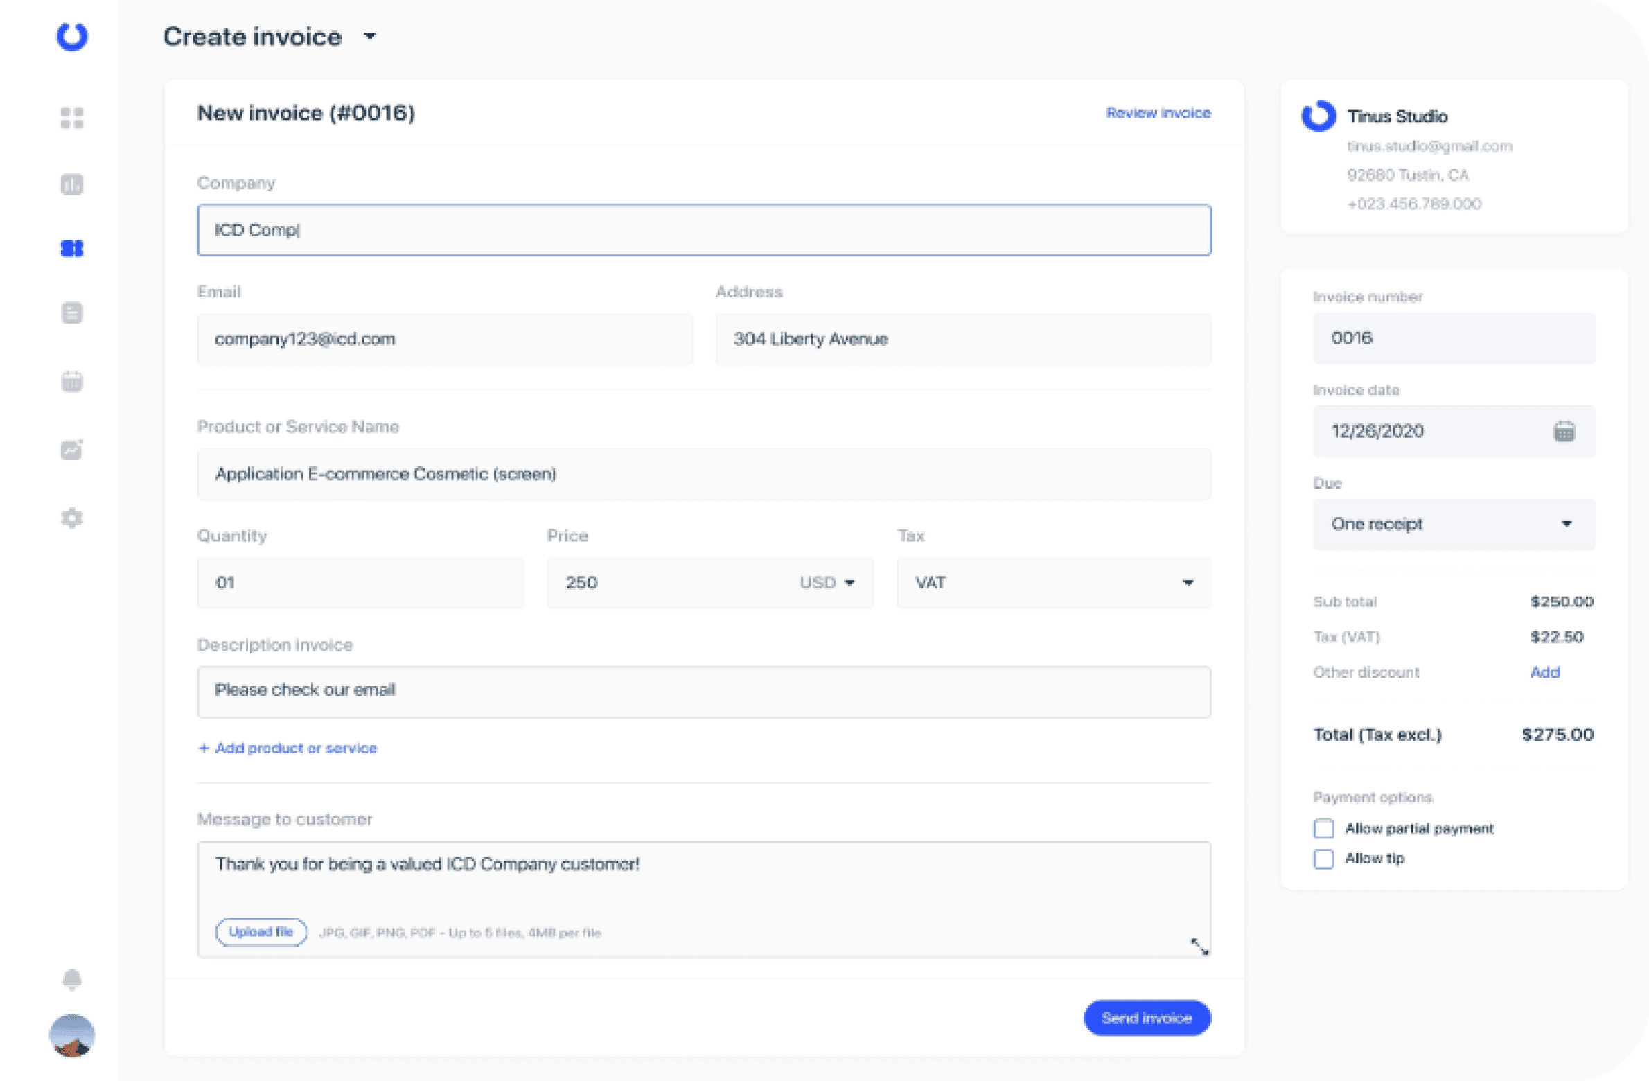Select the active invoice ticket sidebar icon
Screen dimensions: 1649x1081
coord(72,249)
